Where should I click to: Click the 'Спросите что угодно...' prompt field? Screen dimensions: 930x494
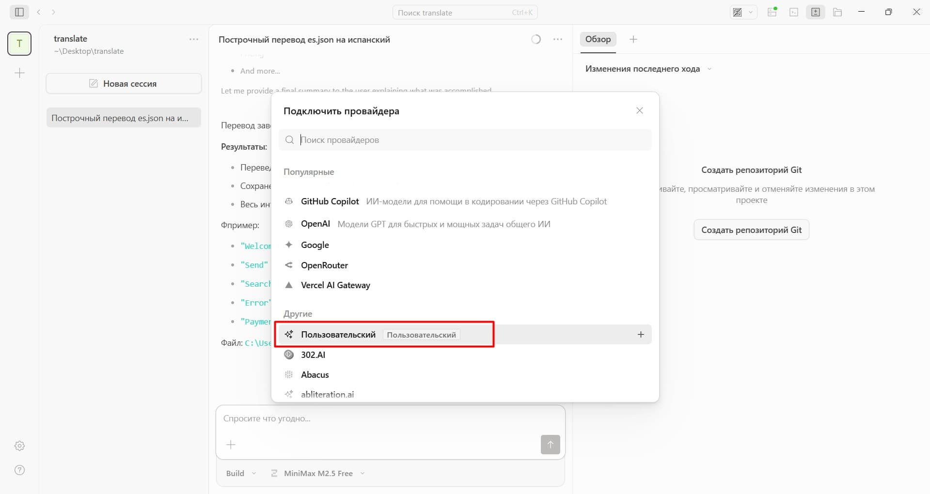(x=390, y=418)
